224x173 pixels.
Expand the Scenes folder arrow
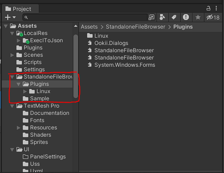coord(12,55)
